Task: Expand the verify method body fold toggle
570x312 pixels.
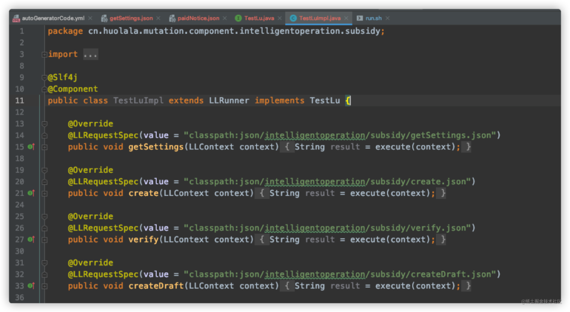Action: pos(44,240)
